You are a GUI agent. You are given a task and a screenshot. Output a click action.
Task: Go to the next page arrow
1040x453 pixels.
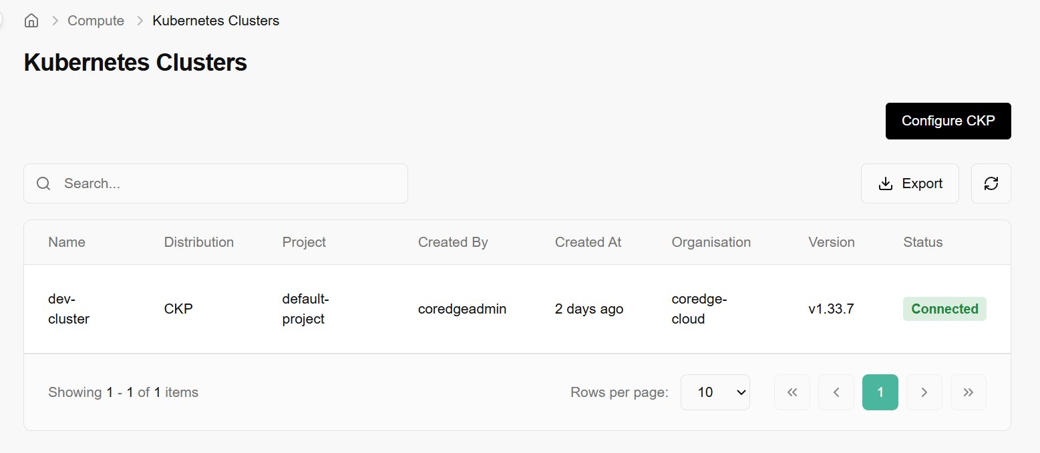(924, 392)
